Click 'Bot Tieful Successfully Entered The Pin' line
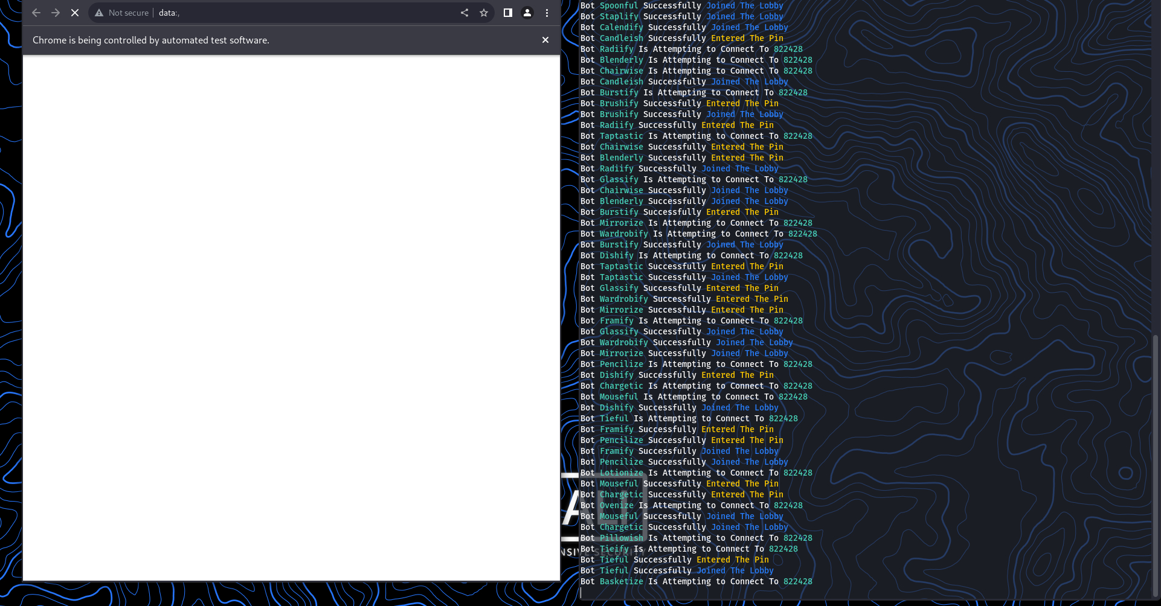Image resolution: width=1161 pixels, height=606 pixels. click(675, 560)
